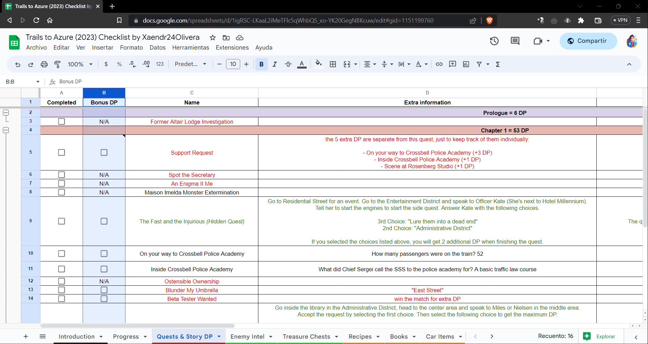
Task: Reload the browser page
Action: click(36, 21)
